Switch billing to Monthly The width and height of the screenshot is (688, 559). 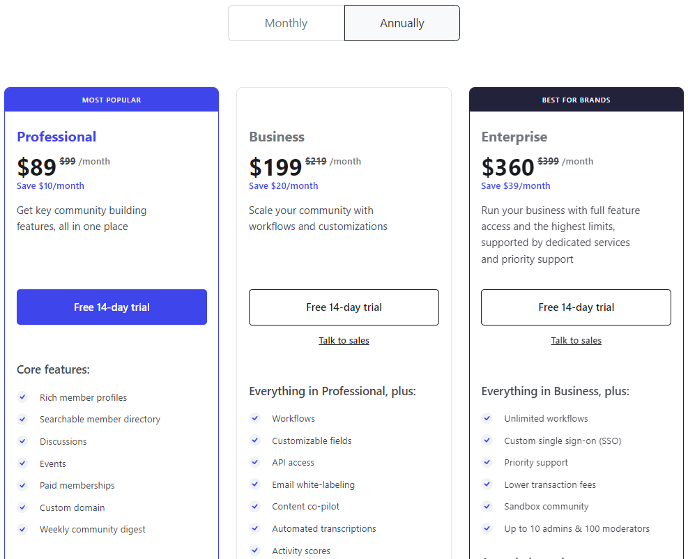tap(286, 23)
